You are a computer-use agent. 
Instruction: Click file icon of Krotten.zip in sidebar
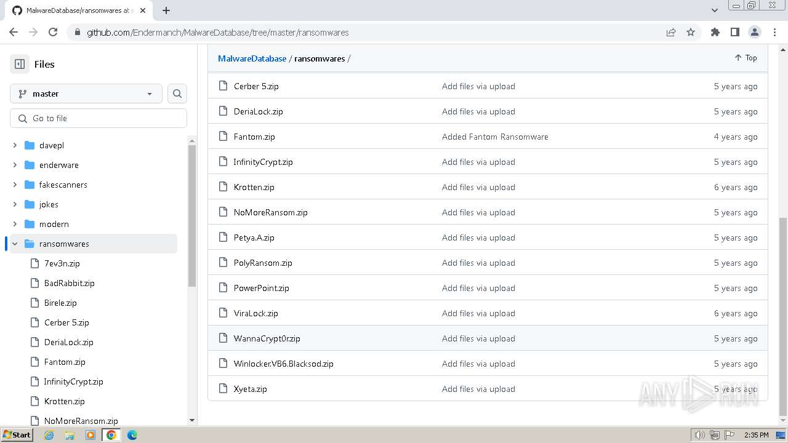pos(34,401)
